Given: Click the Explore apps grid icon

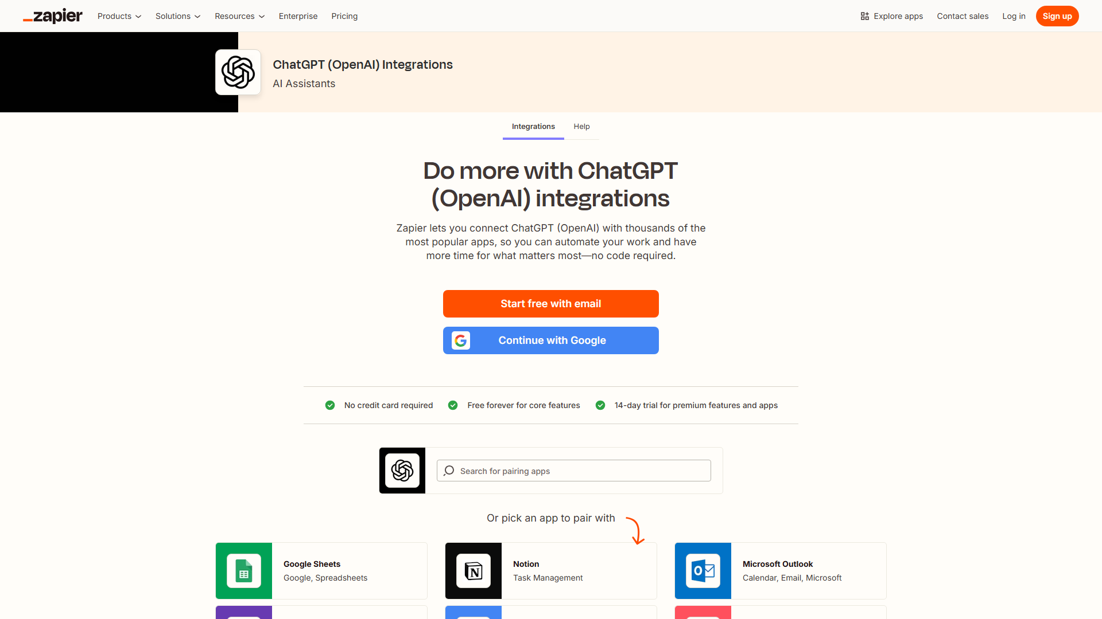Looking at the screenshot, I should (x=864, y=16).
